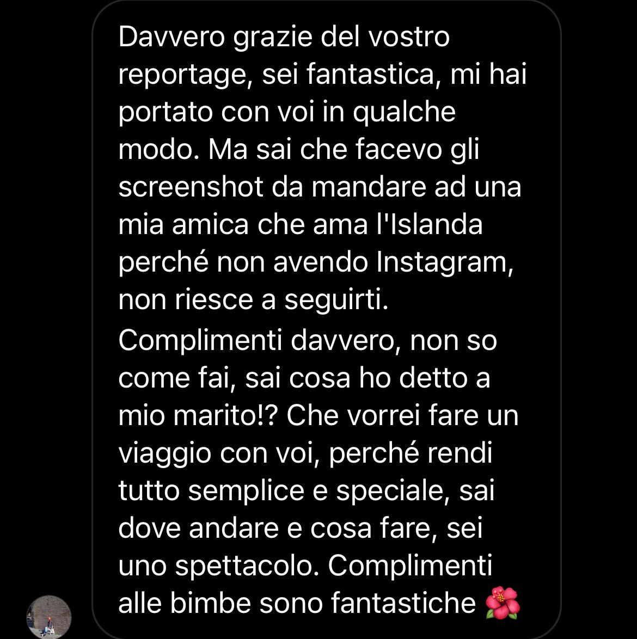
Task: Click the word 'l'Islanda' in the message
Action: pos(428,224)
